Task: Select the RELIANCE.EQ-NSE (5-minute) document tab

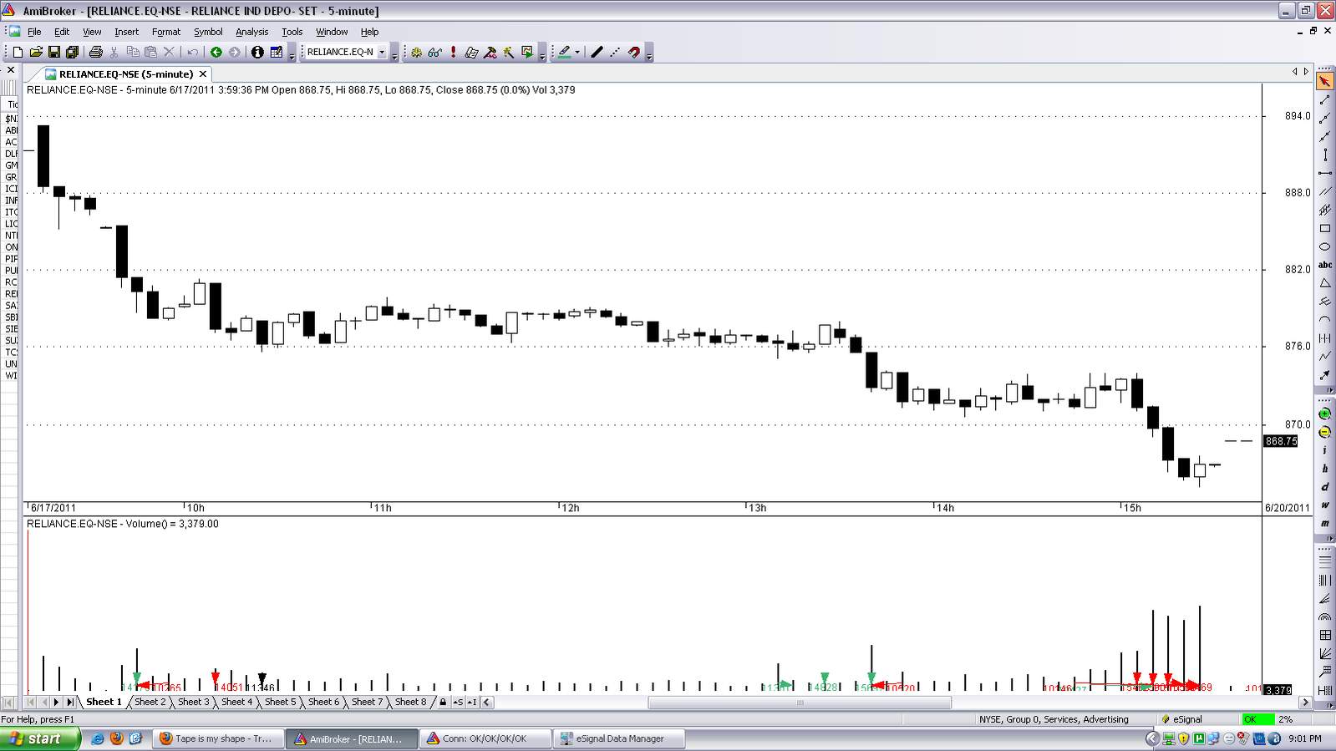Action: pos(125,74)
